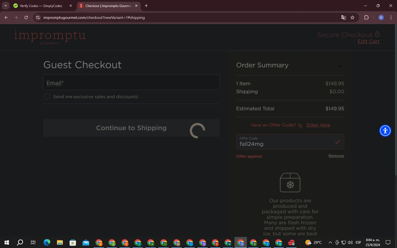397x248 pixels.
Task: Open the Chrome three-dot menu
Action: point(391,17)
